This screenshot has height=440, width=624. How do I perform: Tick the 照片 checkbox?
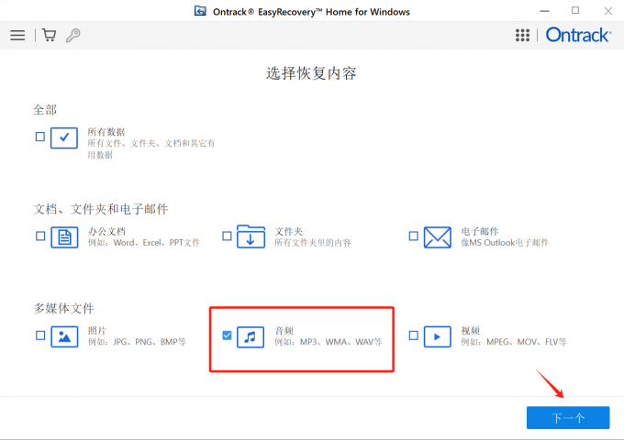coord(40,335)
